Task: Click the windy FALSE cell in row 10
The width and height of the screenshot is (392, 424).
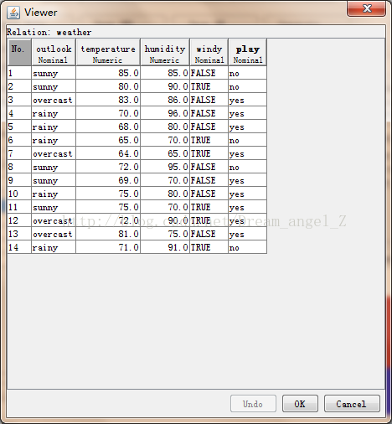Action: 209,194
